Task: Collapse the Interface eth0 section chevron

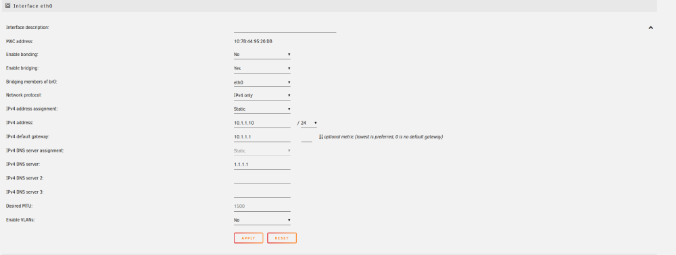Action: [x=650, y=28]
